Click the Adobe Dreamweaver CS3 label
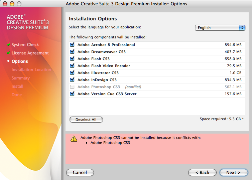This screenshot has width=252, height=180. (101, 52)
